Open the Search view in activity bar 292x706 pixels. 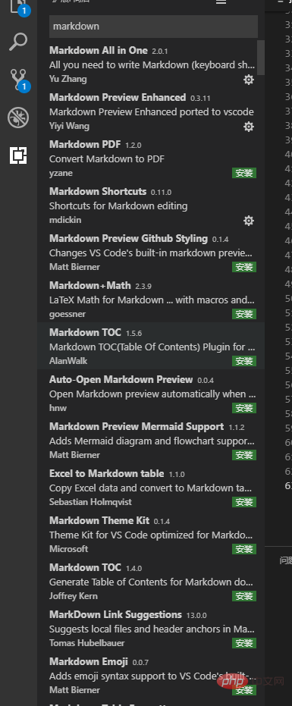pos(18,42)
